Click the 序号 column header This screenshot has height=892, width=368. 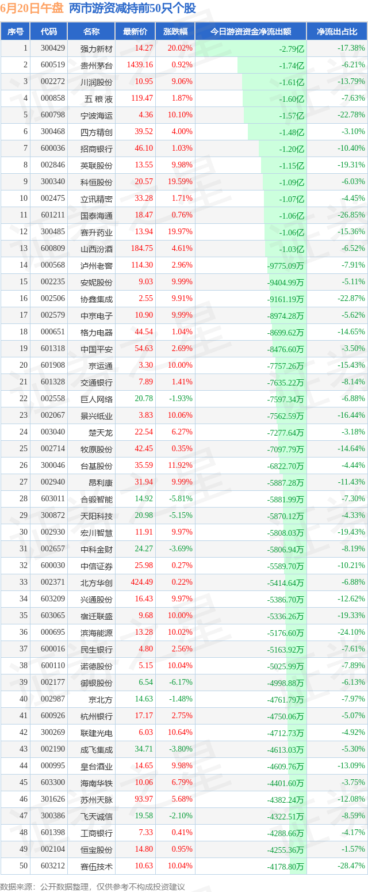point(15,32)
